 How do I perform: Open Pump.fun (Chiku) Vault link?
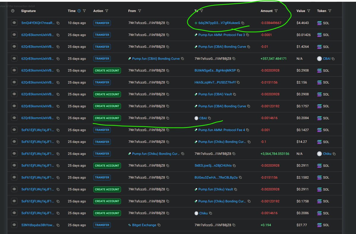[x=216, y=189]
